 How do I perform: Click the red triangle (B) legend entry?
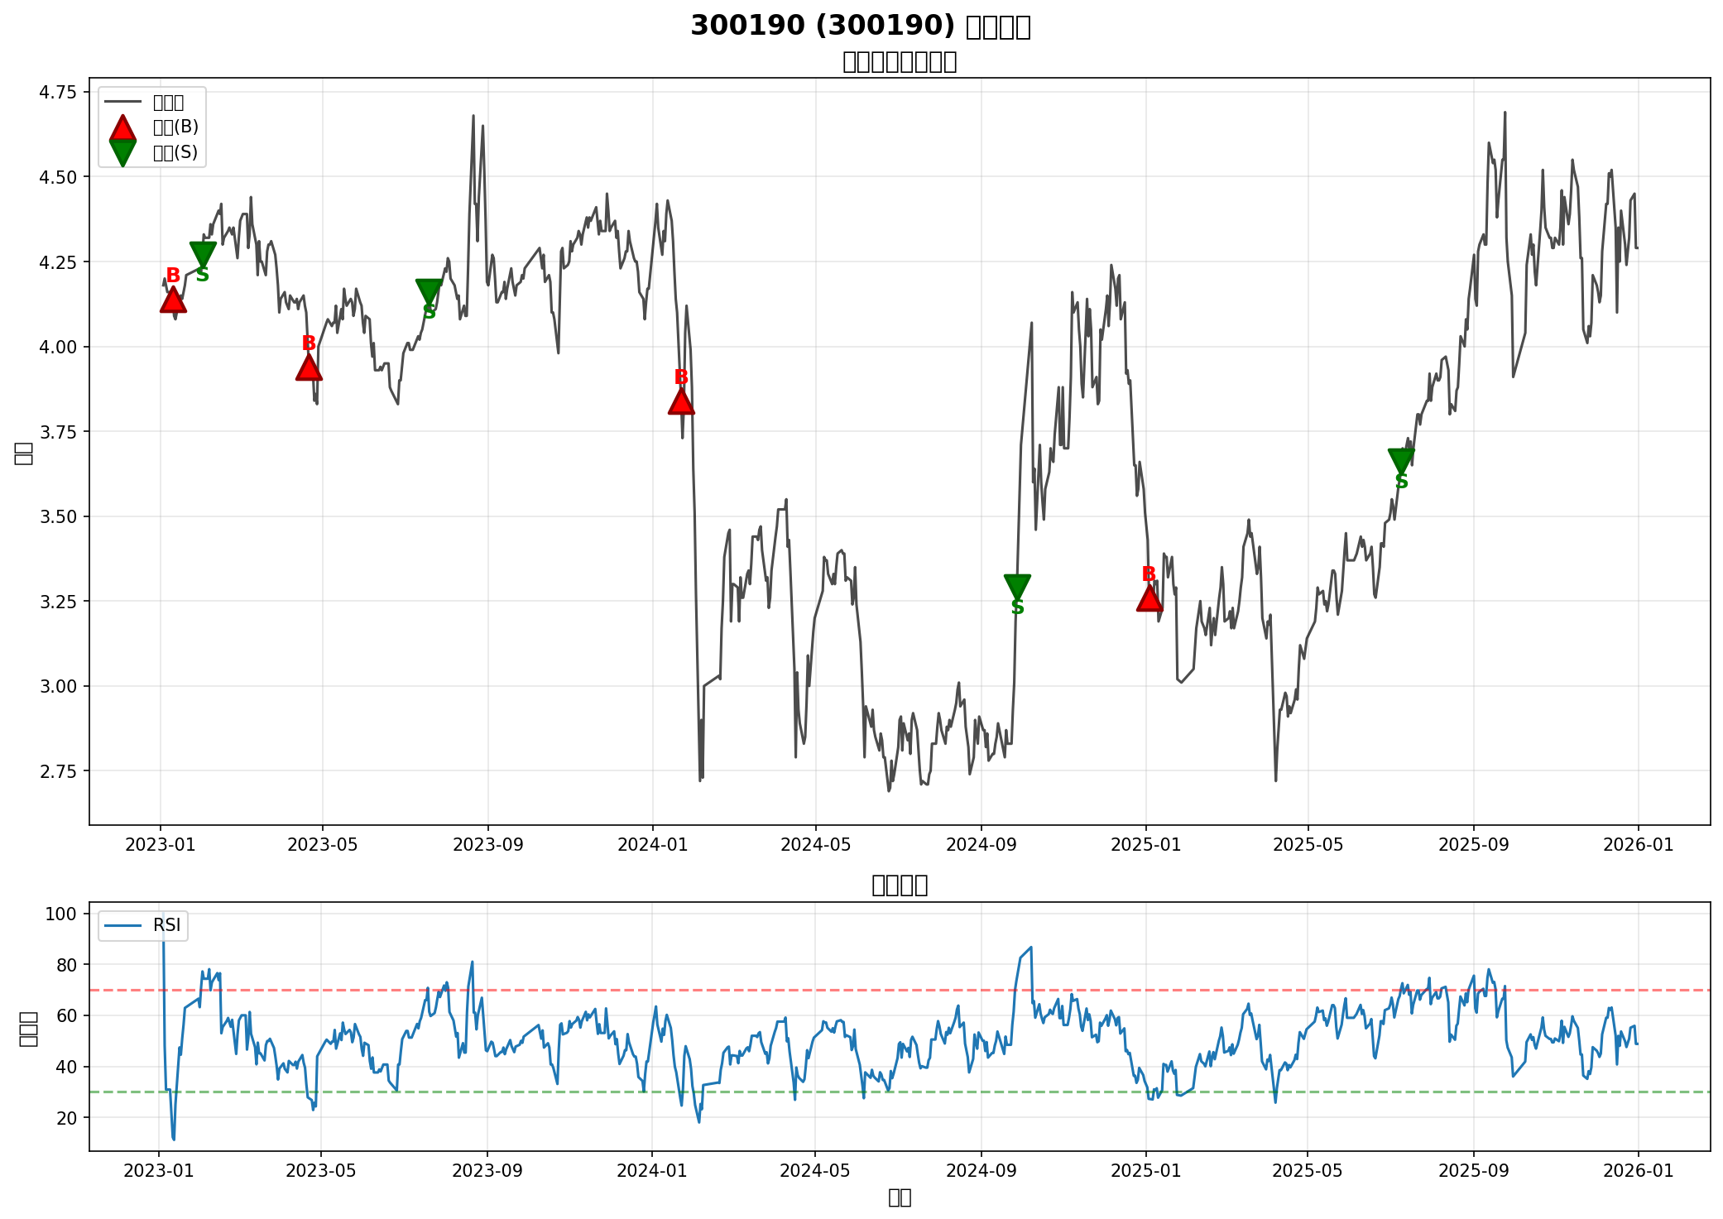click(122, 127)
